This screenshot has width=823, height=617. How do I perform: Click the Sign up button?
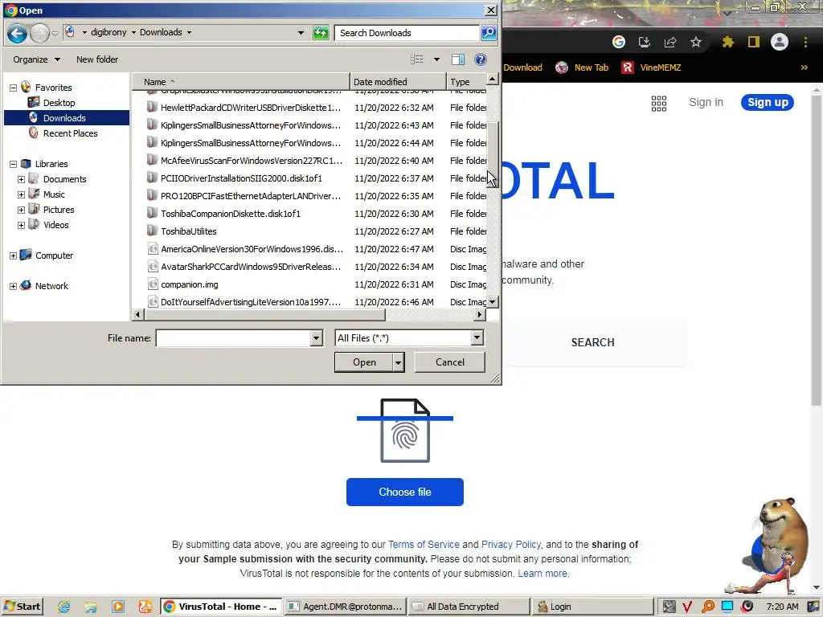768,102
